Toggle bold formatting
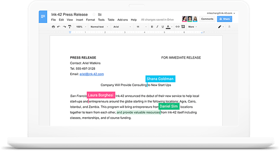 (152, 27)
